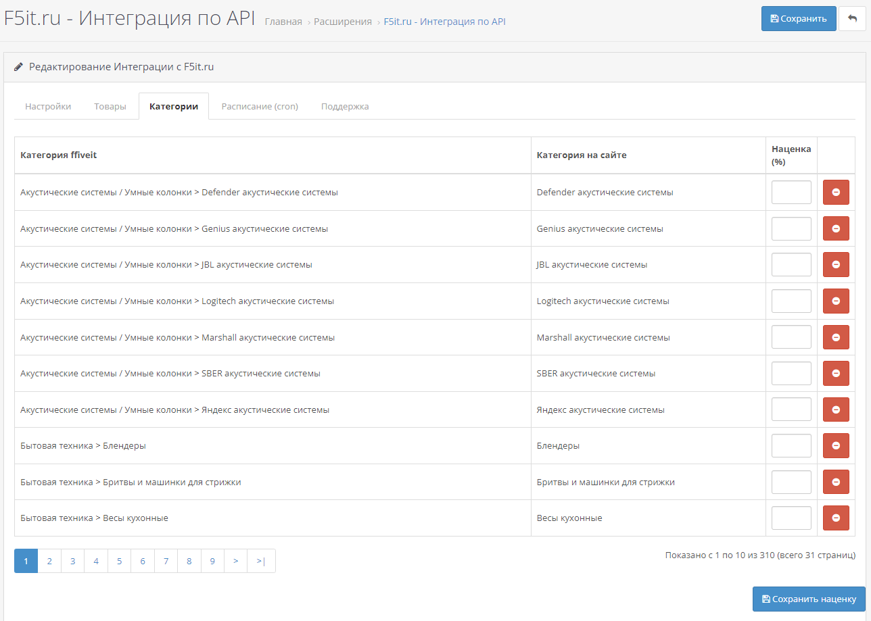This screenshot has height=621, width=871.
Task: Click markup input for Блендеры
Action: pyautogui.click(x=791, y=446)
